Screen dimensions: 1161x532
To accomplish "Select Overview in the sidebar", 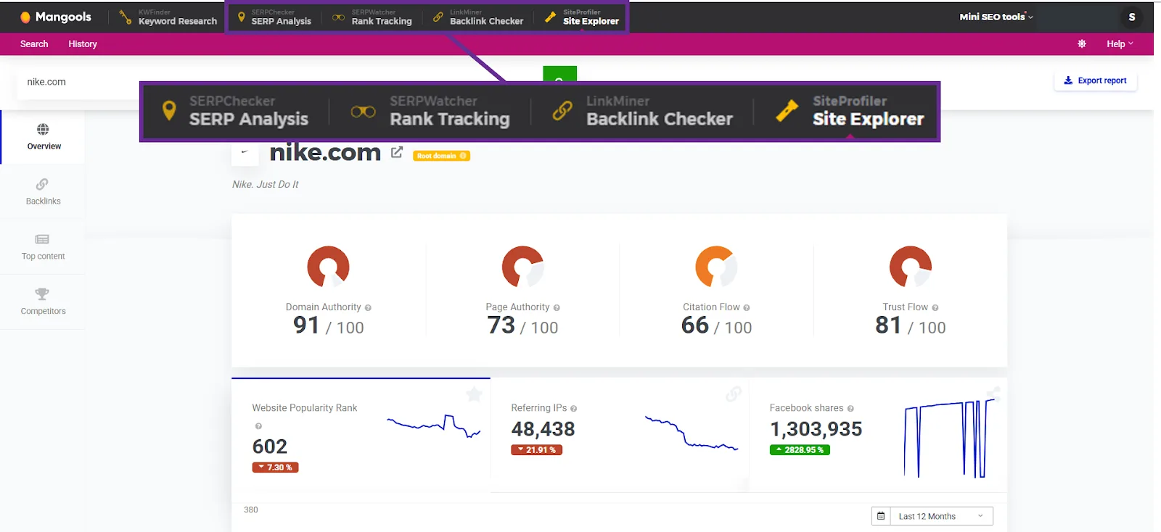I will pos(44,137).
